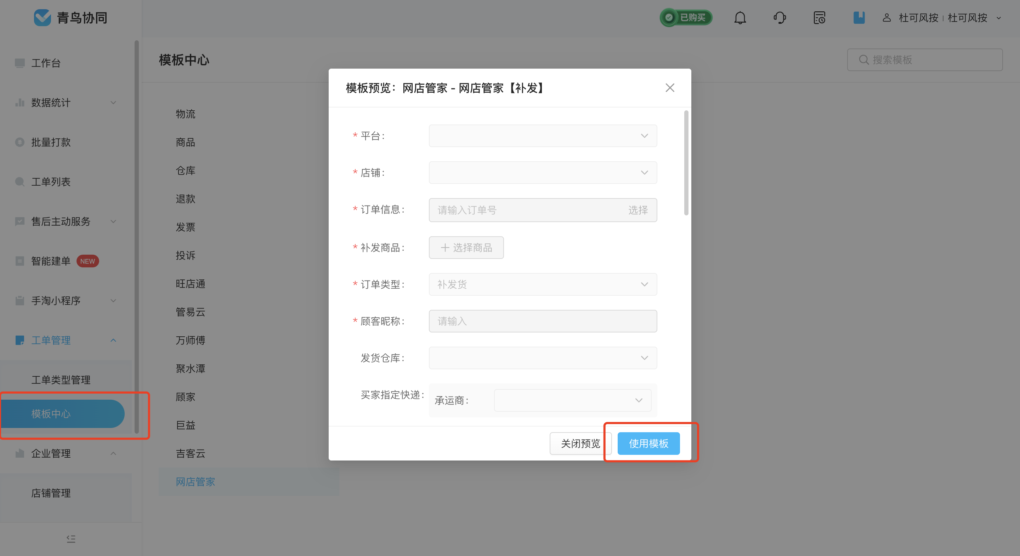This screenshot has height=556, width=1020.
Task: Click the 选择商品 button
Action: (466, 248)
